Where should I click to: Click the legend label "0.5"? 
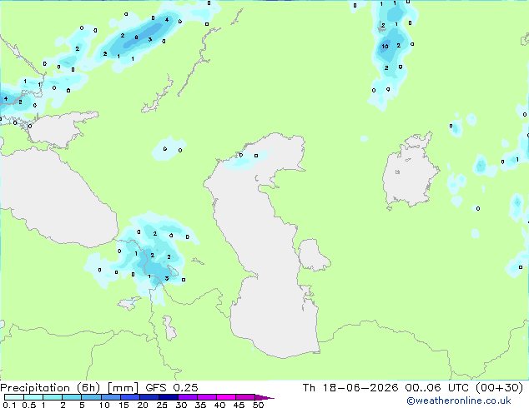29,405
